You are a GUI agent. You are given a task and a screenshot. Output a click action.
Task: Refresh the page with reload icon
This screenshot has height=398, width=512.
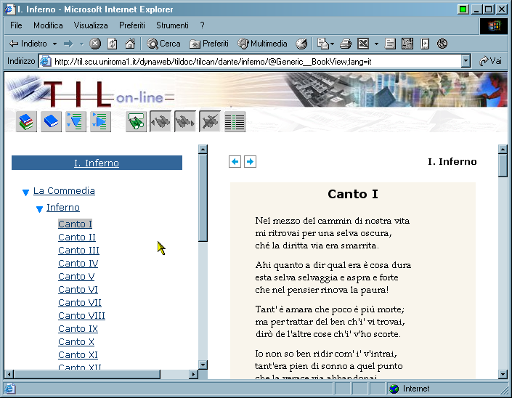[x=113, y=44]
